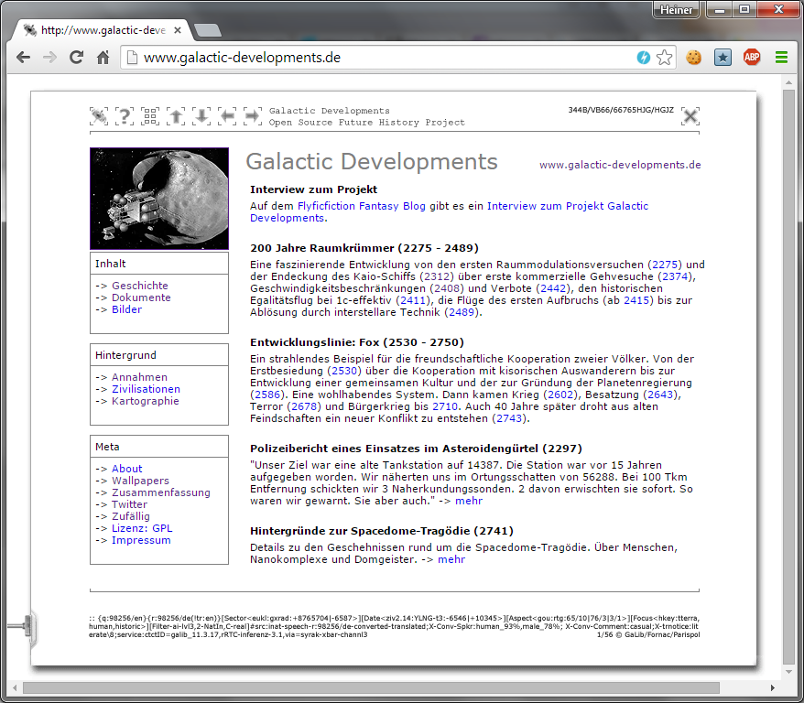Click the right arrow page navigation icon
The image size is (804, 703).
(x=252, y=116)
